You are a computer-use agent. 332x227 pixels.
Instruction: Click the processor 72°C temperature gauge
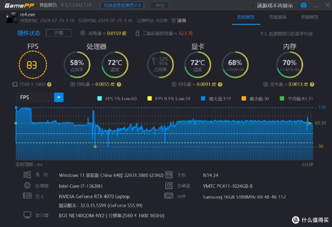click(115, 65)
